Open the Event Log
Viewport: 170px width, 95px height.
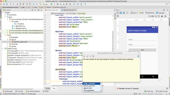149,91
